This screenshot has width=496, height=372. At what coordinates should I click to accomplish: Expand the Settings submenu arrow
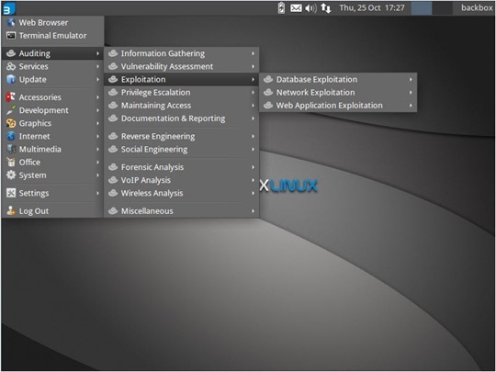pos(97,193)
